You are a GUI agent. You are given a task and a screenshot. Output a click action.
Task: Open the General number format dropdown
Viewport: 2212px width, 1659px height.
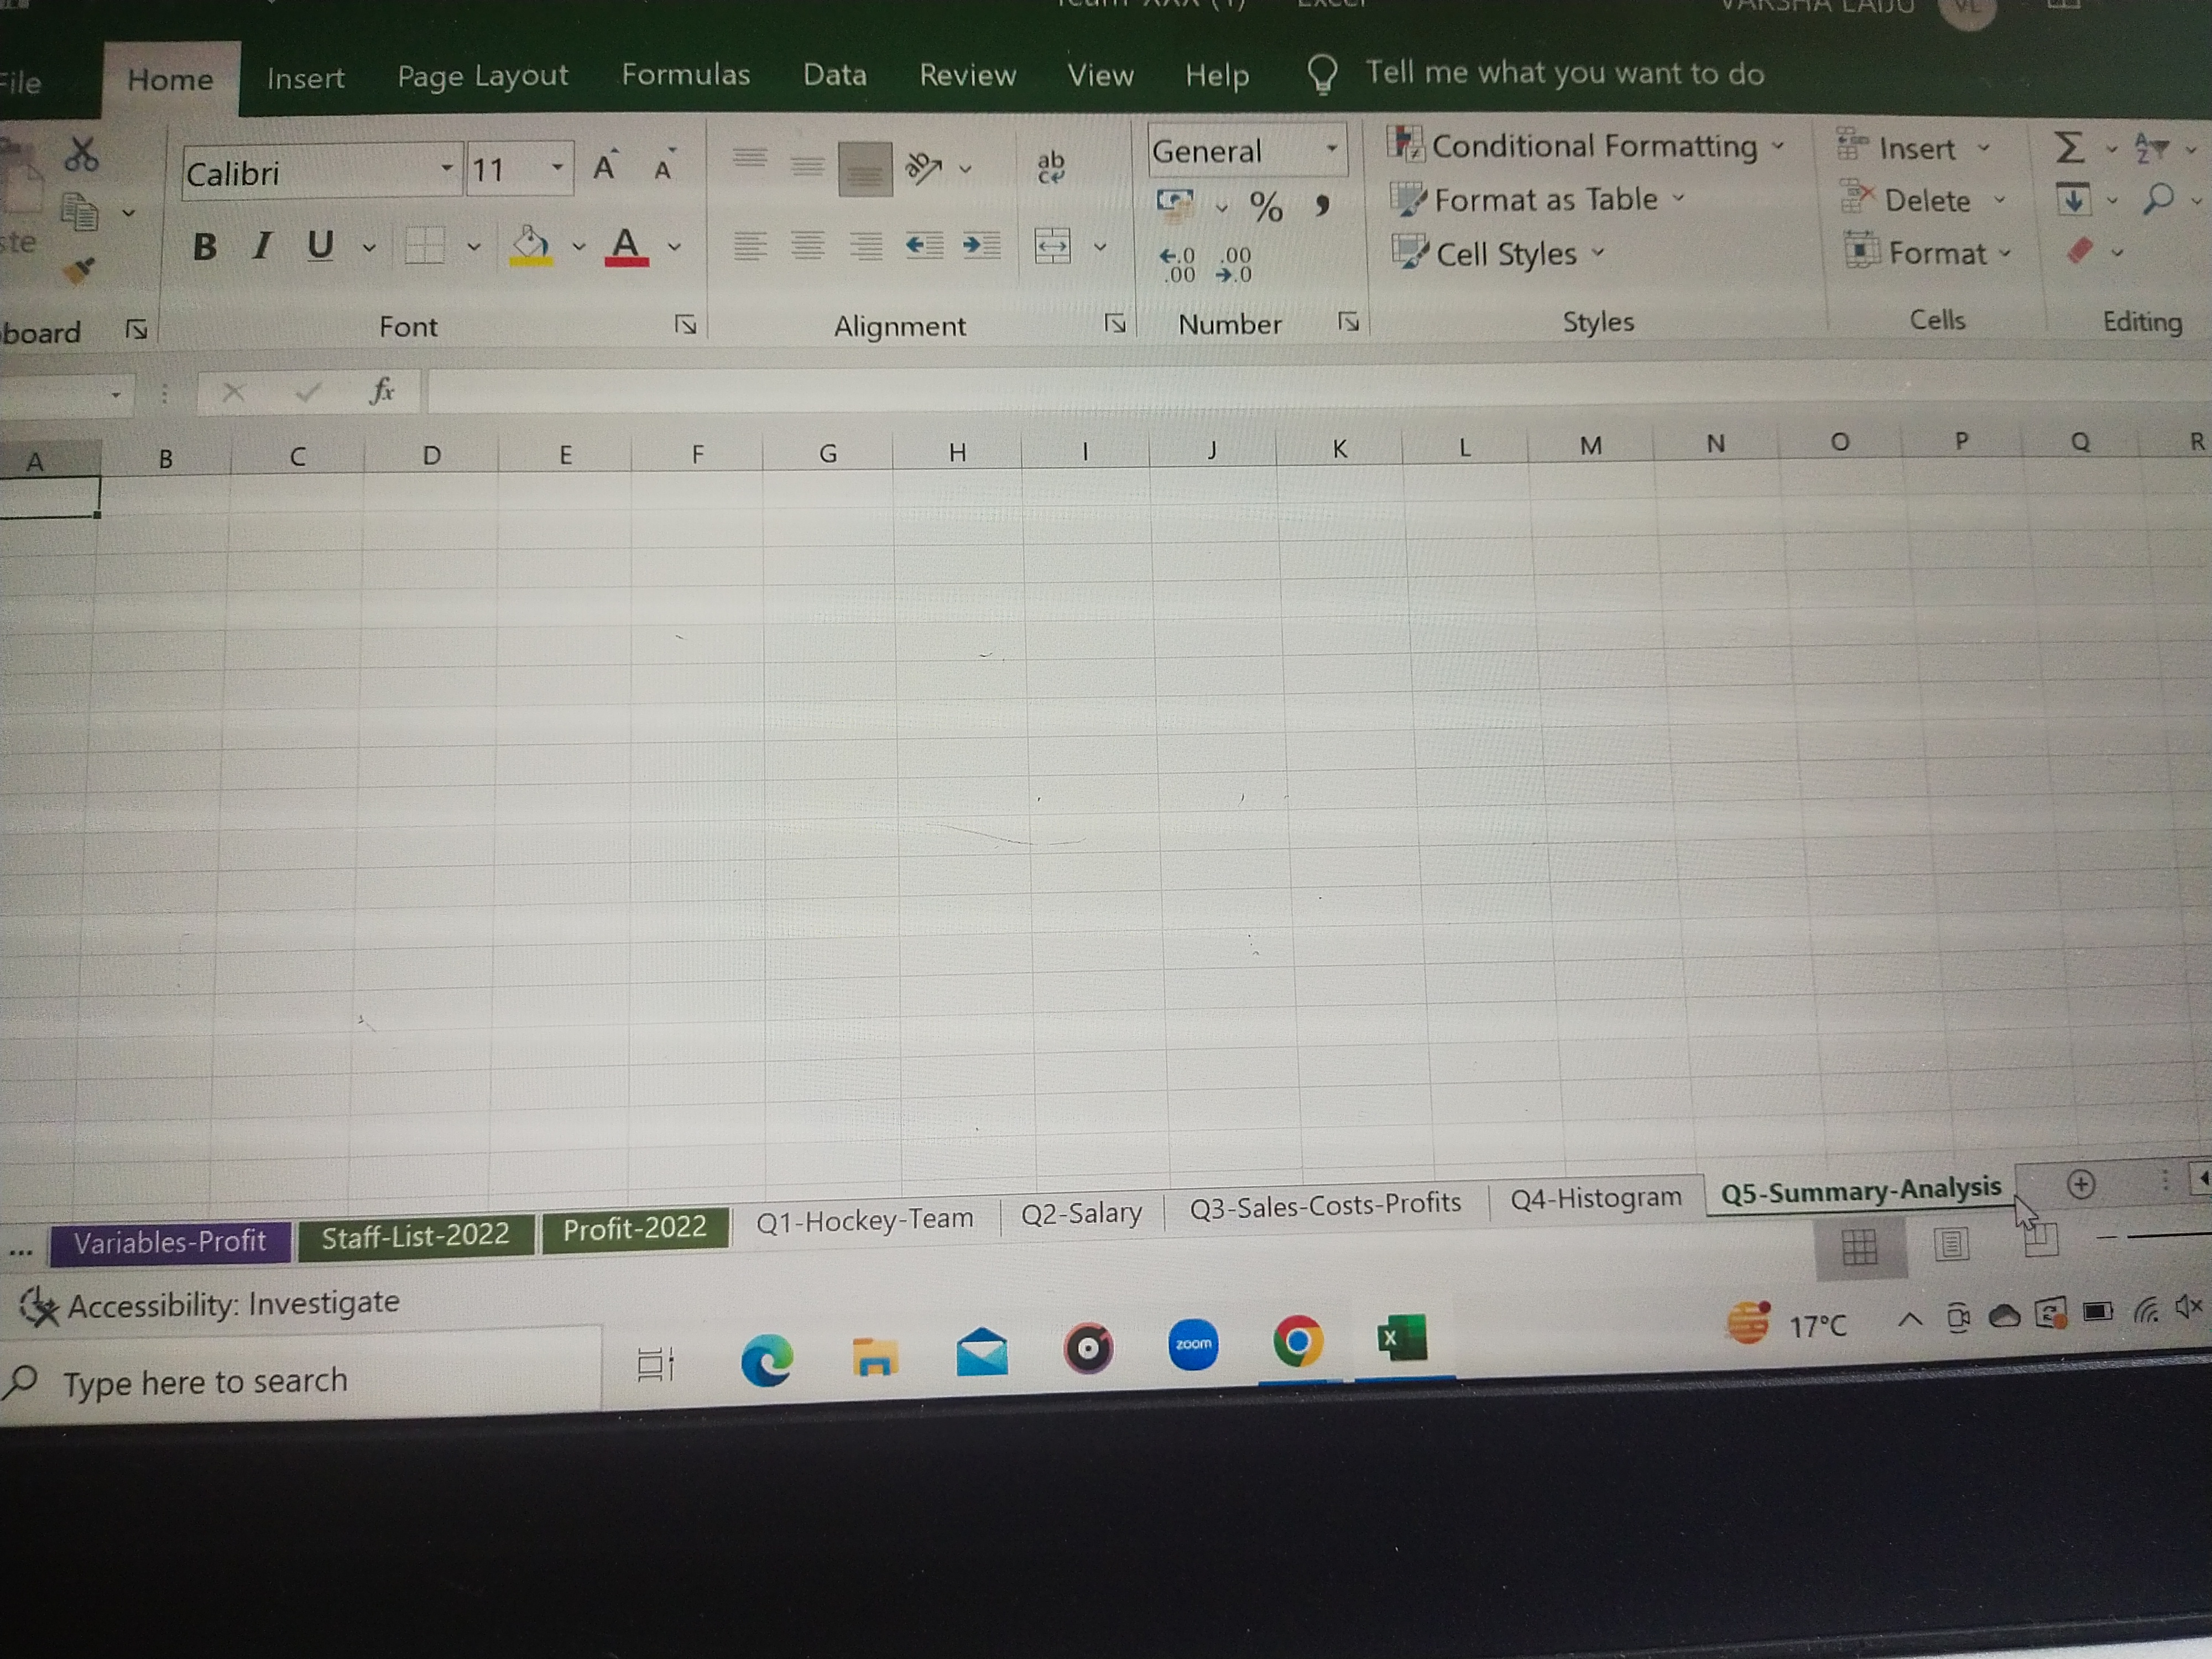[x=1331, y=149]
